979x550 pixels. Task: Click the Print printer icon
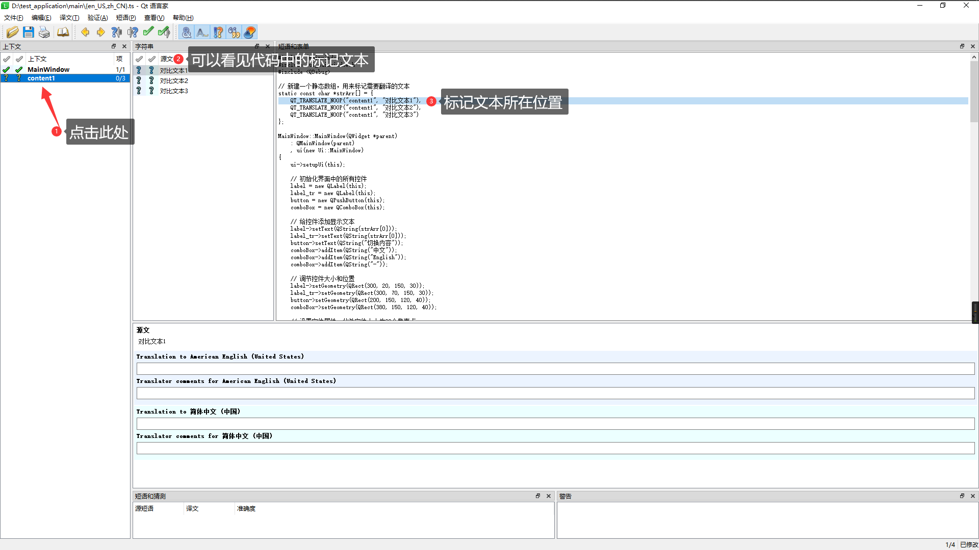[x=44, y=33]
